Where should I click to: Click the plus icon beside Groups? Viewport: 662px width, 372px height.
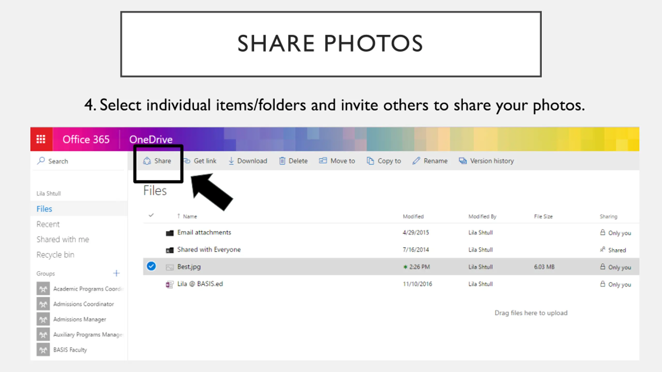(x=116, y=273)
